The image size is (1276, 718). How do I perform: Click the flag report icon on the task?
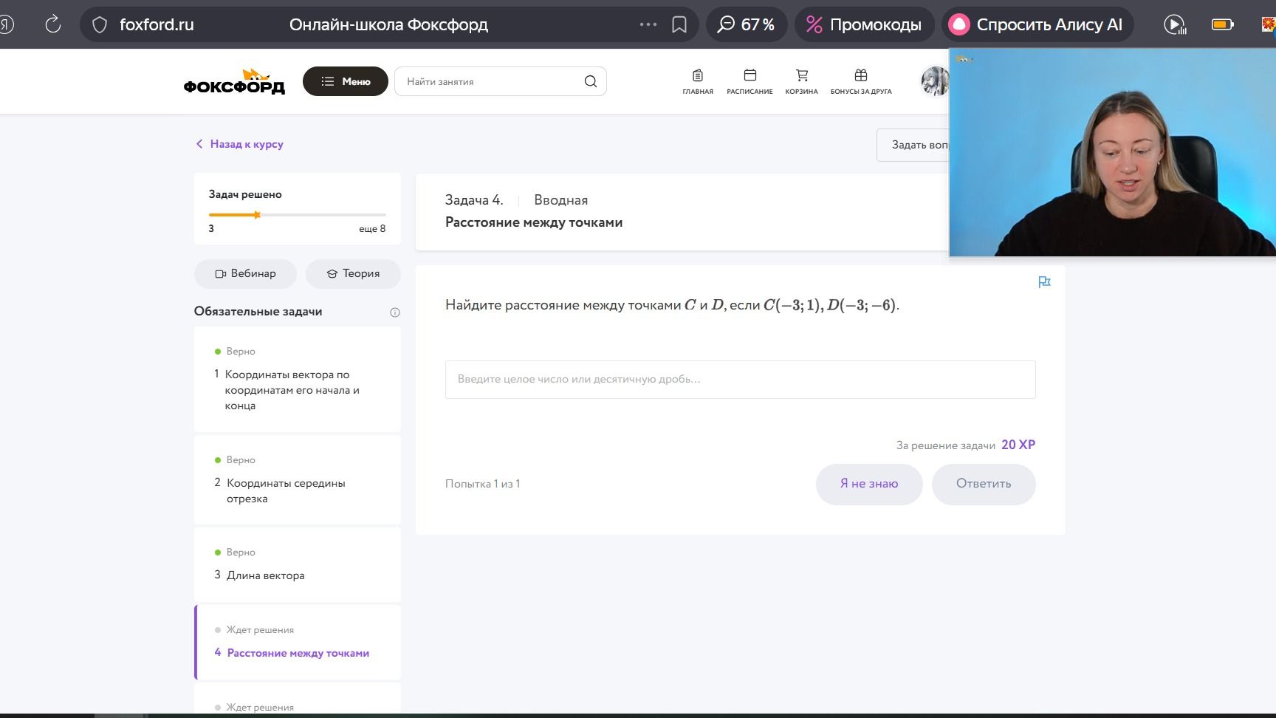1044,282
